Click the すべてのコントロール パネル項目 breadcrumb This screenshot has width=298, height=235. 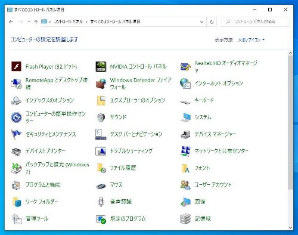click(x=115, y=21)
